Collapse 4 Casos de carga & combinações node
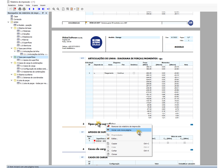 coord(11,63)
